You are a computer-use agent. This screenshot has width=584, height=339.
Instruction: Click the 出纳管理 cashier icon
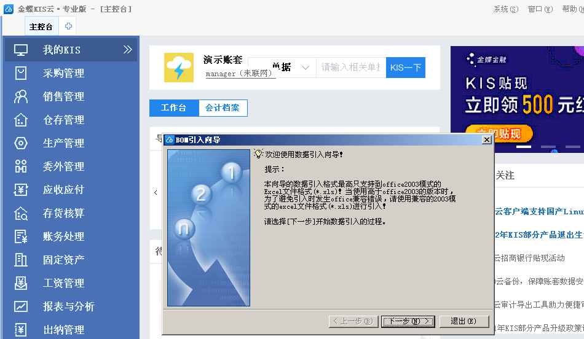point(21,330)
